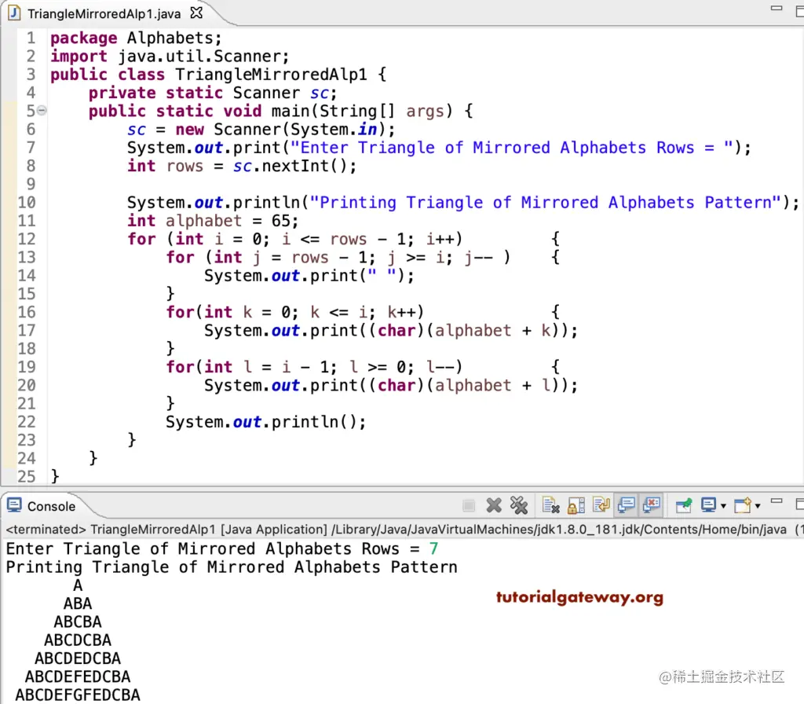Maximize the editor area

(x=799, y=11)
